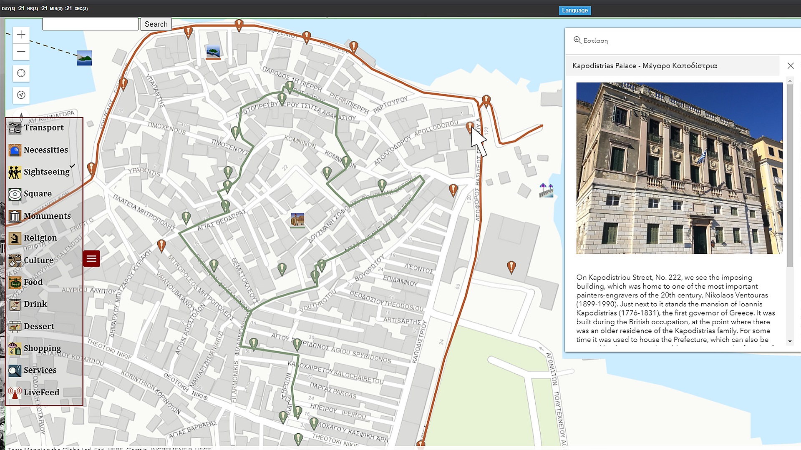Click the Services category icon
The width and height of the screenshot is (801, 450).
click(15, 370)
